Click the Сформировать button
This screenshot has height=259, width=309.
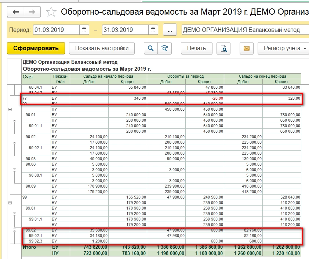click(x=36, y=48)
